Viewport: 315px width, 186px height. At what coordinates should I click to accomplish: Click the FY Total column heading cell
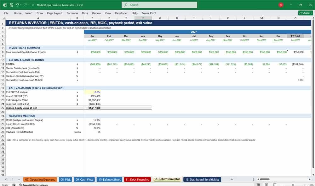(295, 36)
